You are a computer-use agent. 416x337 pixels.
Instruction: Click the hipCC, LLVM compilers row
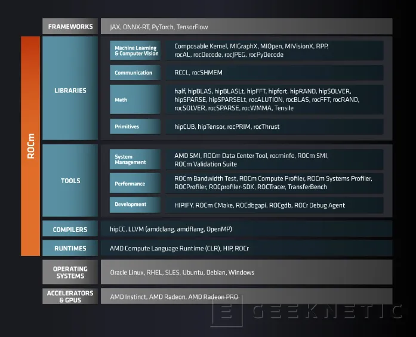(x=246, y=228)
